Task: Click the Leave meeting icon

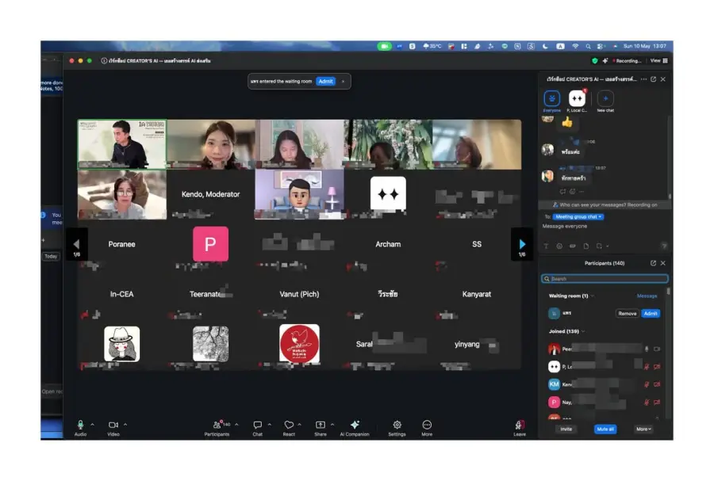Action: pyautogui.click(x=520, y=425)
